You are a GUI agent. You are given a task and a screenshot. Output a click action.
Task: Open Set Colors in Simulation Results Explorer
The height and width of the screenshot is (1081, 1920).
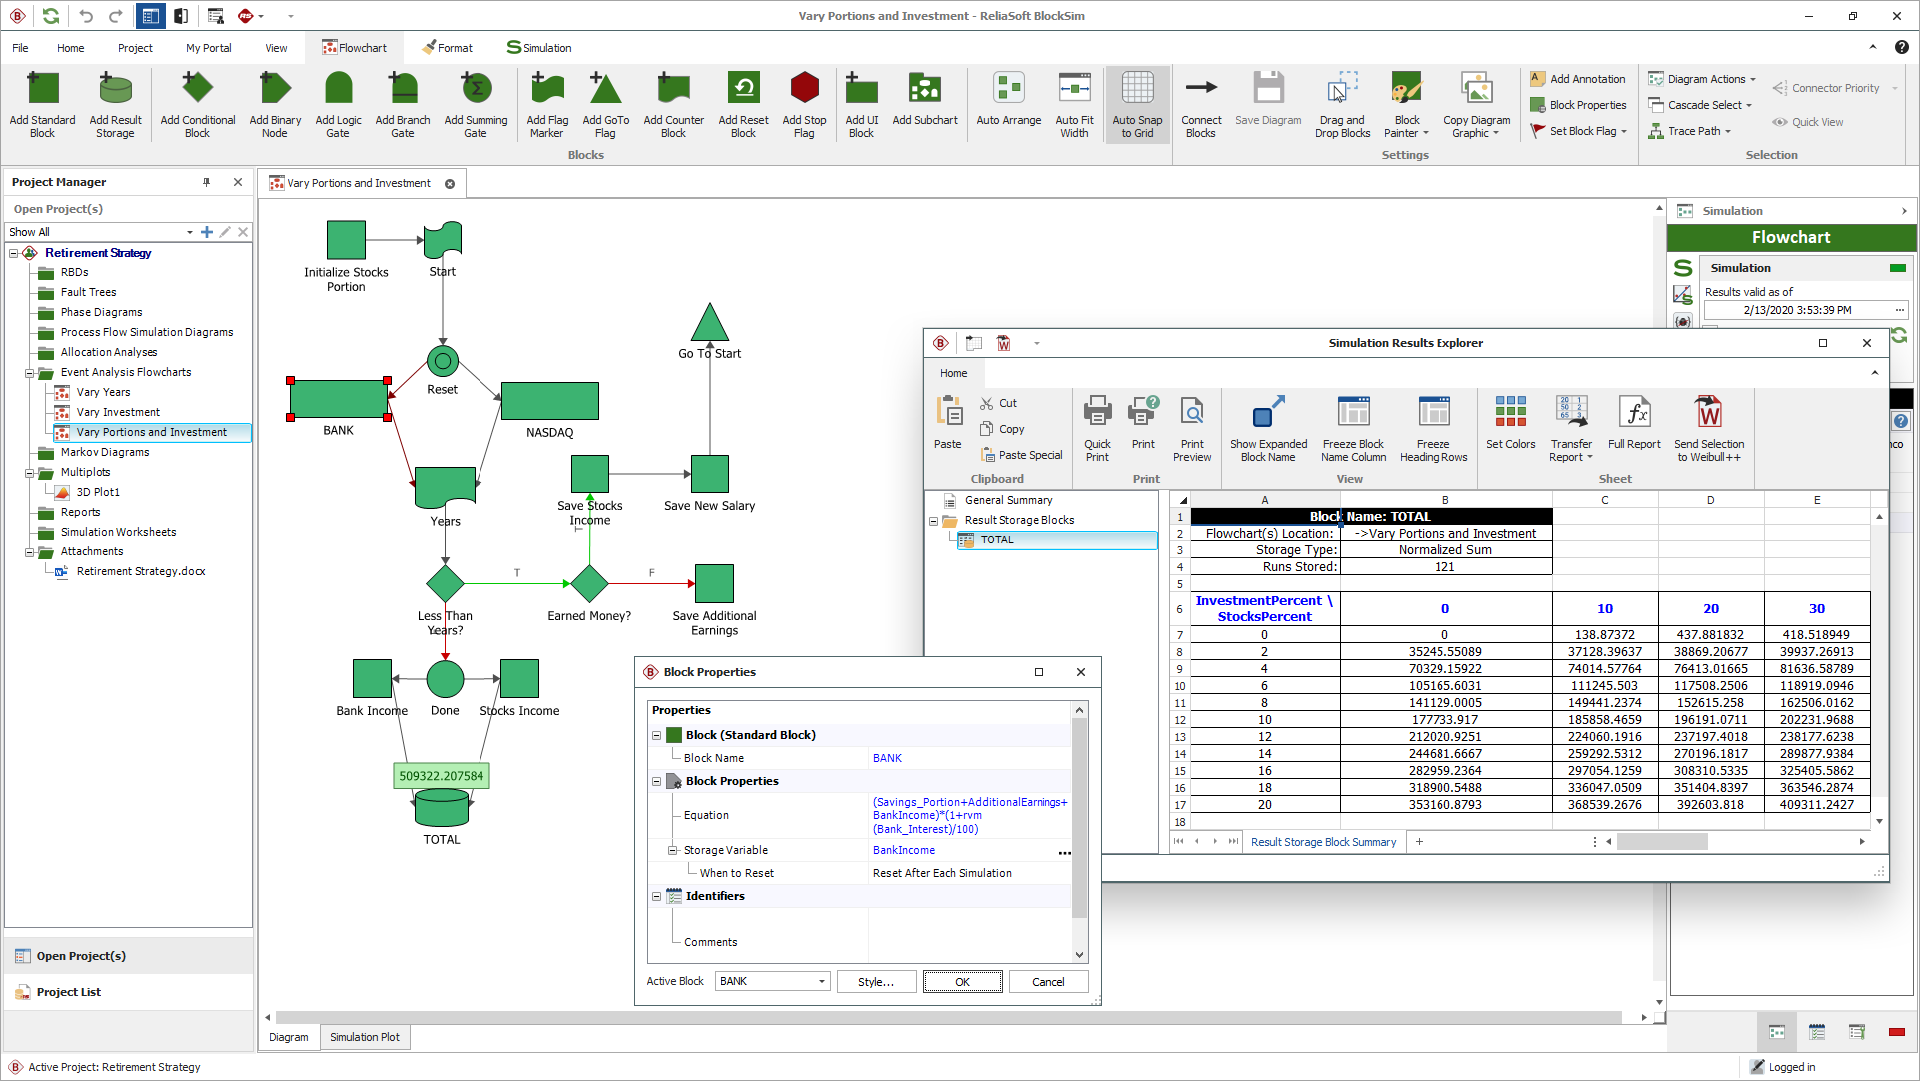point(1510,428)
